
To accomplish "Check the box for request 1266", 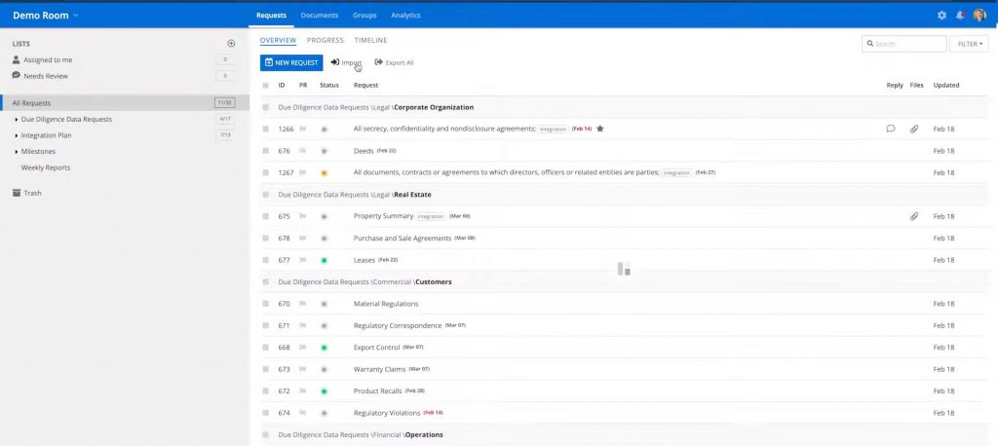I will tap(265, 129).
